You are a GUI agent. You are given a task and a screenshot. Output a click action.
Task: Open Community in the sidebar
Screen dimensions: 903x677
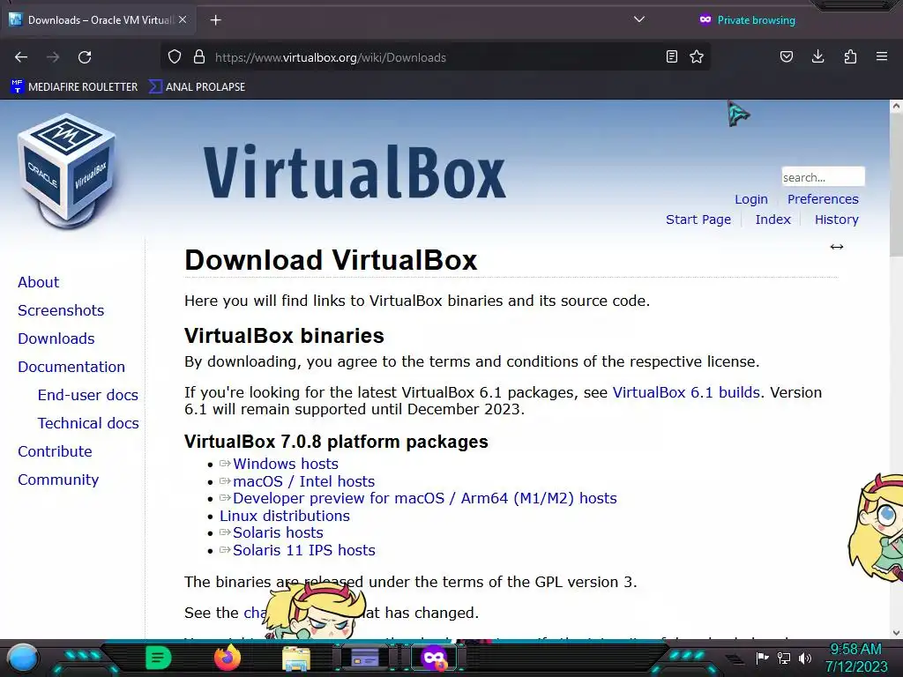[x=58, y=480]
